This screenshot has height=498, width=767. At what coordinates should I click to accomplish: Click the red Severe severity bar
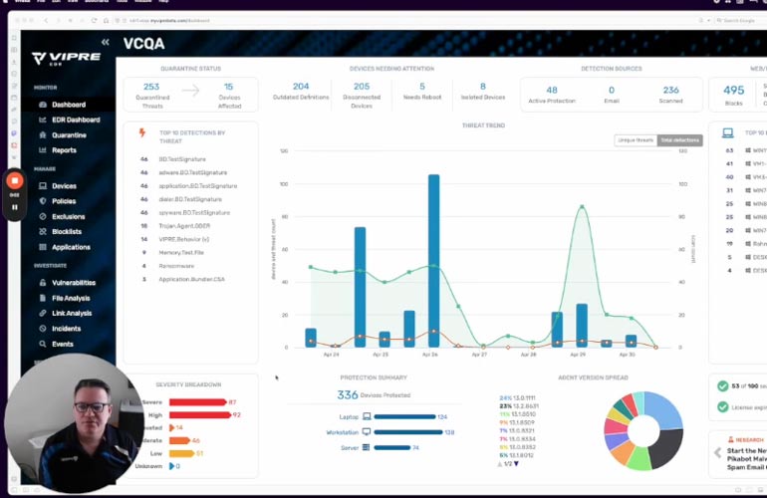(198, 402)
